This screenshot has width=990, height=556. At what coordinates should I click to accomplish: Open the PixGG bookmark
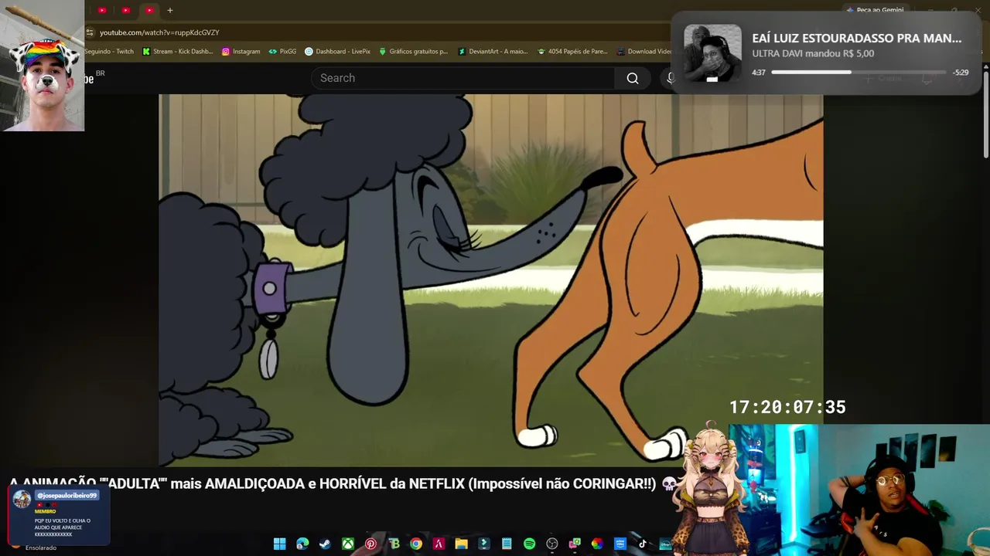click(282, 52)
